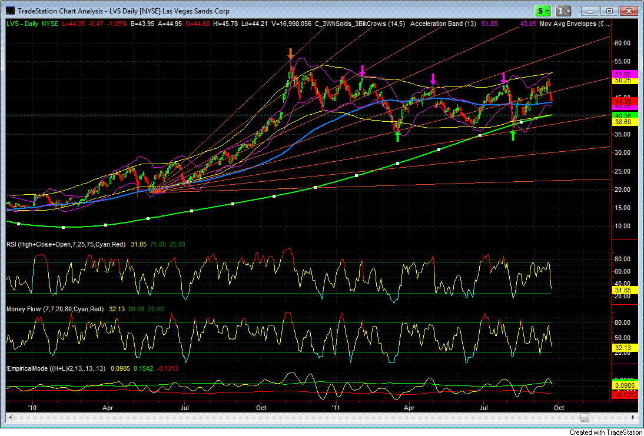Click the orange down arrow at October peak
The height and width of the screenshot is (436, 644).
290,54
